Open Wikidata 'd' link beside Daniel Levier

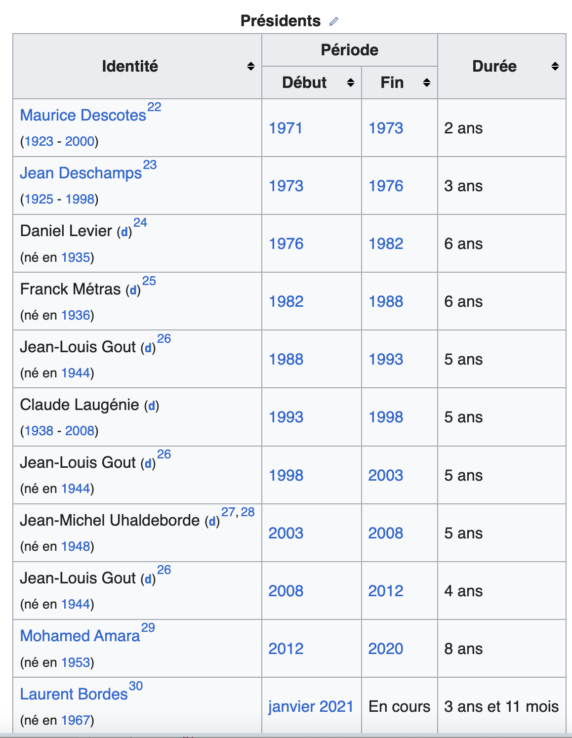(x=124, y=232)
